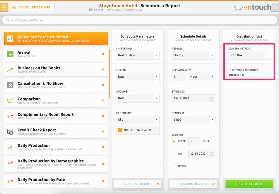Click the Allowance Forecast Report arrows icon
The width and height of the screenshot is (279, 194).
pos(10,39)
